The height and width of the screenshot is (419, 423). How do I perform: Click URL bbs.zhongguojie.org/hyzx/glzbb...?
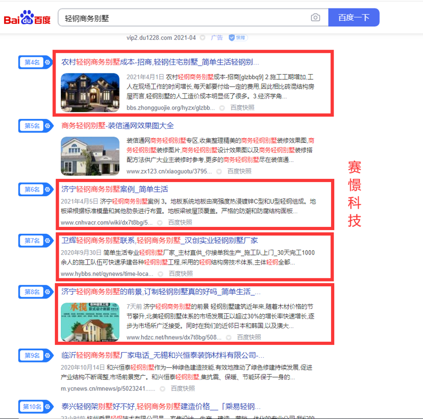(170, 108)
